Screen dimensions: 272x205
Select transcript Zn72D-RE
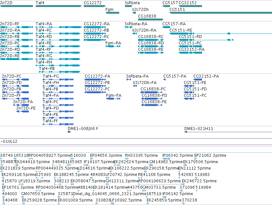click(10, 56)
